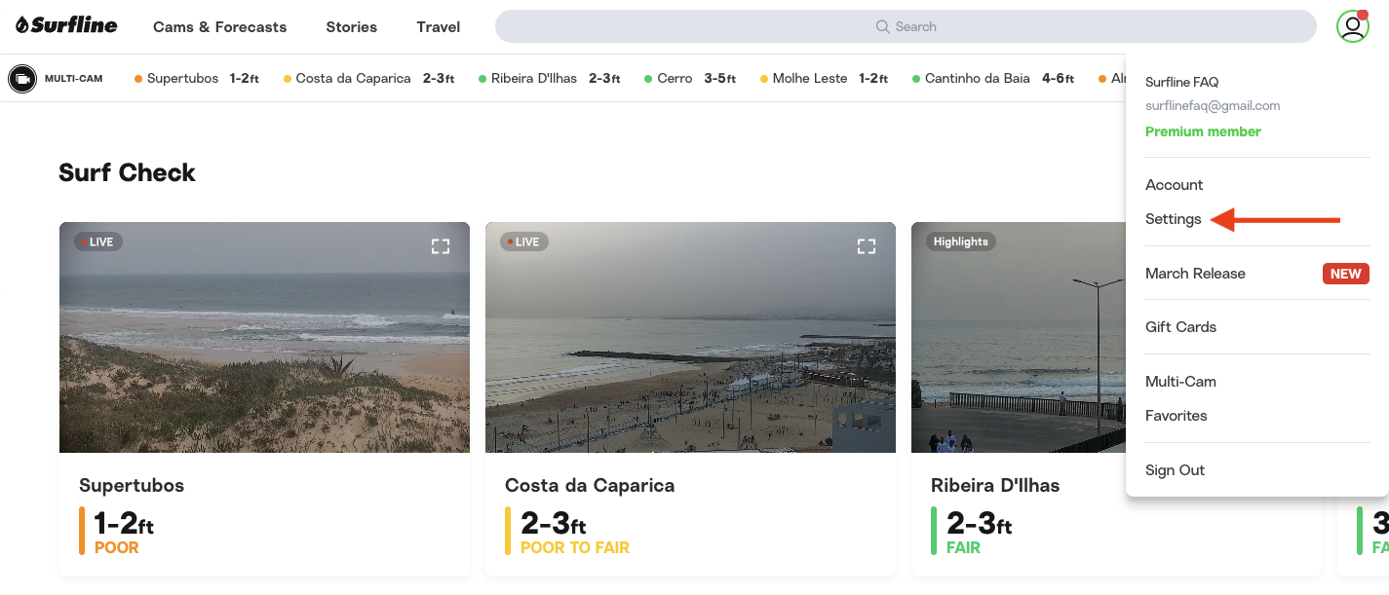Open Costa da Caparica in favorites bar
The image size is (1389, 595).
(x=369, y=78)
